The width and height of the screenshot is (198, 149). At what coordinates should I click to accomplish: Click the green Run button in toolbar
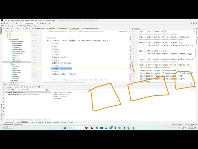[x=37, y=23]
